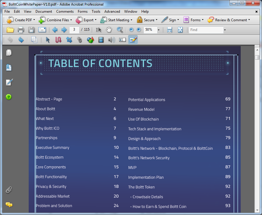This screenshot has height=215, width=262.
Task: Go to previous page arrow
Action: pos(55,30)
